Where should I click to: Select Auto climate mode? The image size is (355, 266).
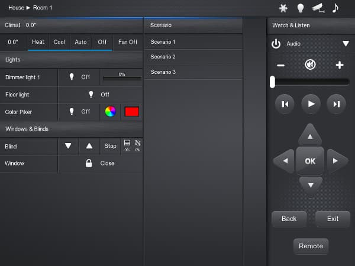click(x=80, y=42)
